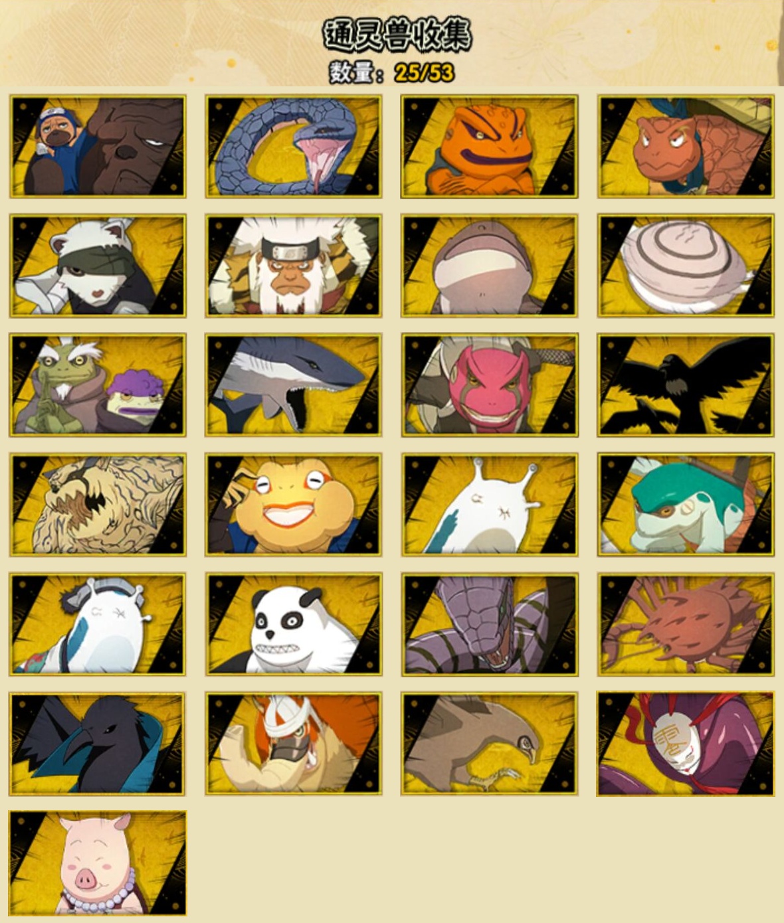784x923 pixels.
Task: Select the ninja dog Pakkun card
Action: point(98,147)
